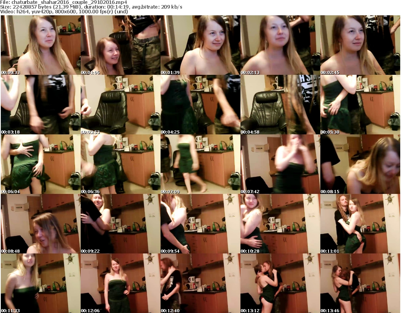Click the thumbnail at 00:06:04
Image resolution: width=401 pixels, height=313 pixels.
[x=41, y=164]
